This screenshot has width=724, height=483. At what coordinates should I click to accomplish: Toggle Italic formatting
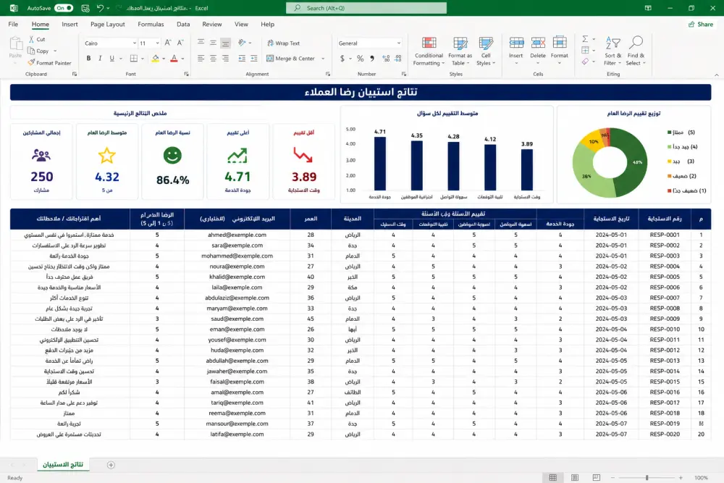pos(100,58)
